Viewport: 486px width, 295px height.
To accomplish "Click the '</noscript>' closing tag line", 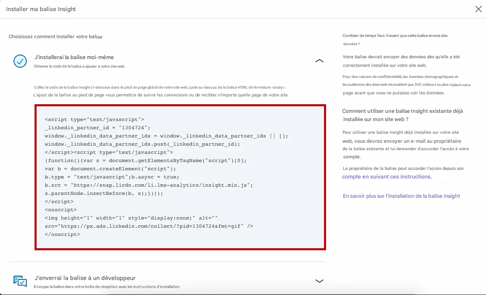I will point(62,234).
